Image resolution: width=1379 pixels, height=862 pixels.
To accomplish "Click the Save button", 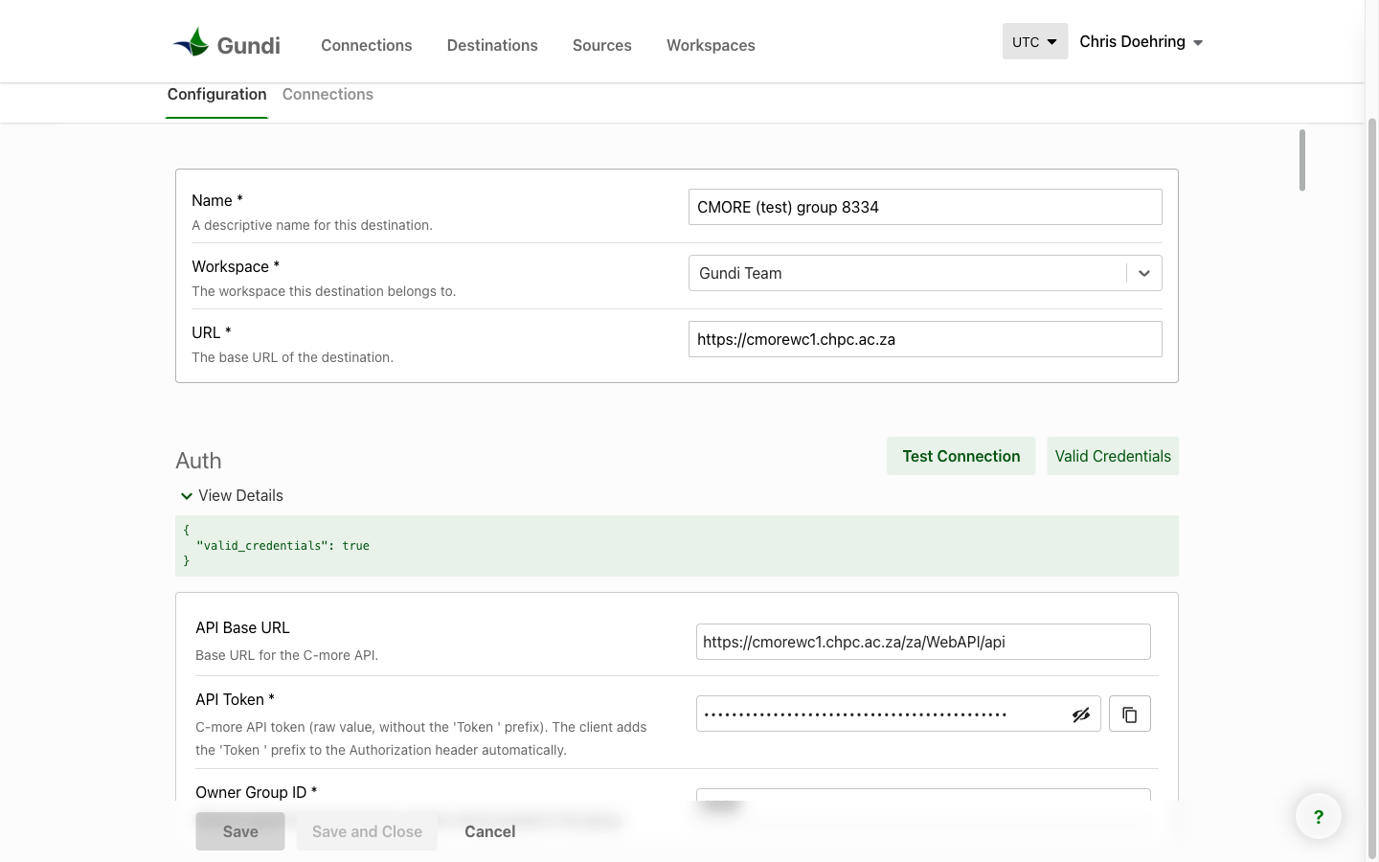I will (x=240, y=831).
